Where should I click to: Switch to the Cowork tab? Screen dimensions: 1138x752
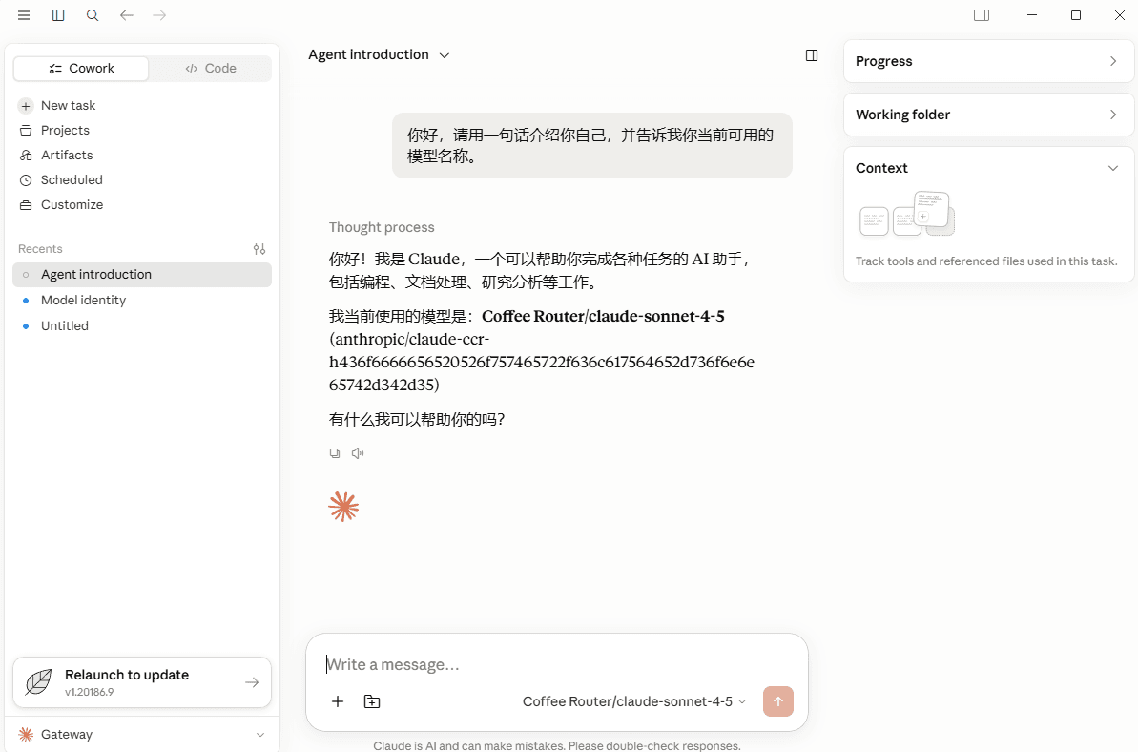(x=81, y=68)
